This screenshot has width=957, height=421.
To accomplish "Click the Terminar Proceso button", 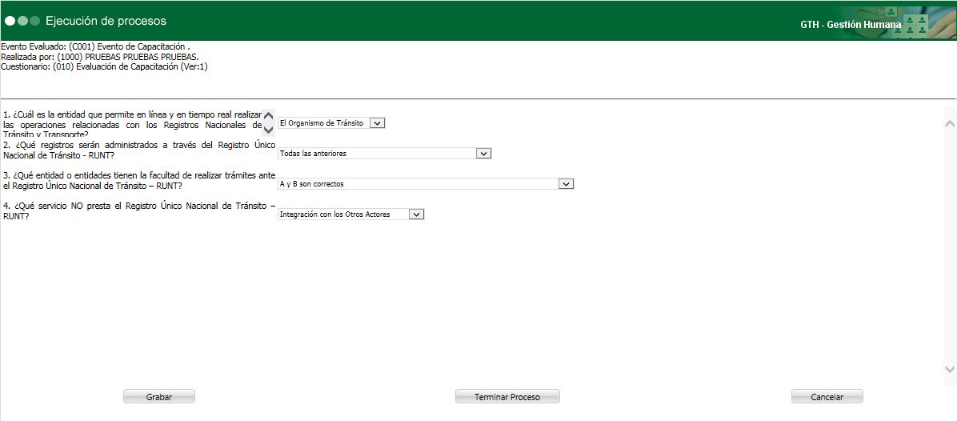I will (x=507, y=397).
